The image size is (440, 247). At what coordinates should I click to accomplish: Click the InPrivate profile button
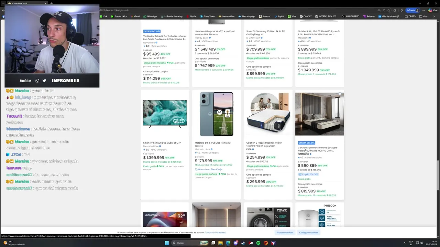[x=412, y=10]
